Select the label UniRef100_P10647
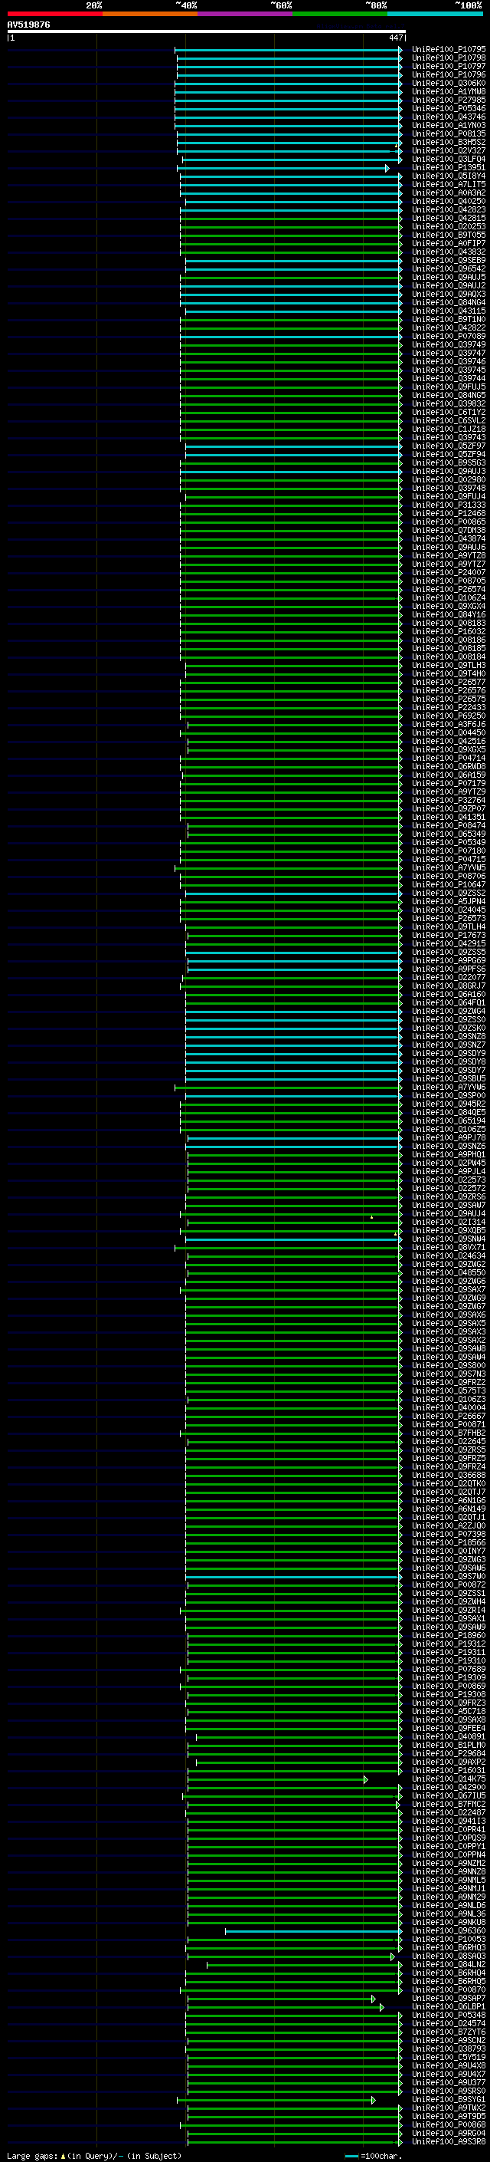 pyautogui.click(x=449, y=884)
